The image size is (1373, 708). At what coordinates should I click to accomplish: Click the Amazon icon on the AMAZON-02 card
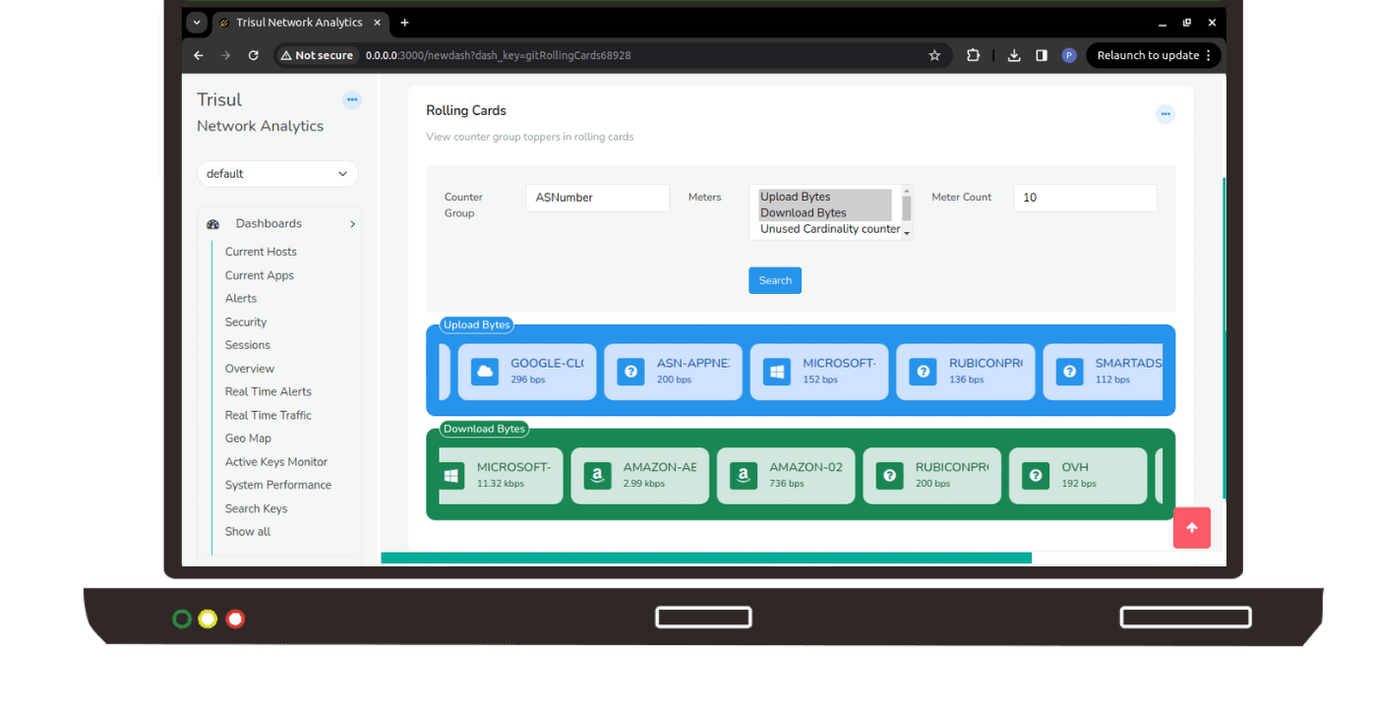tap(743, 476)
